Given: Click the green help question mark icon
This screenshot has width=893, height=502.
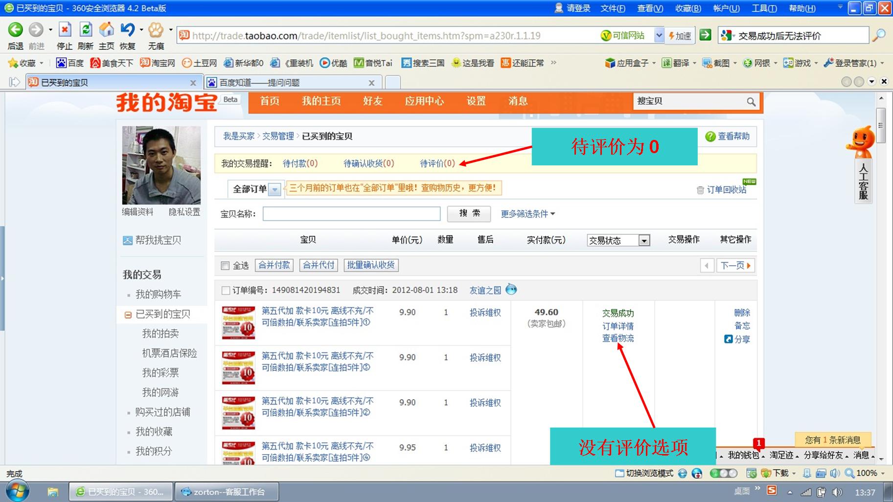Looking at the screenshot, I should pos(710,137).
